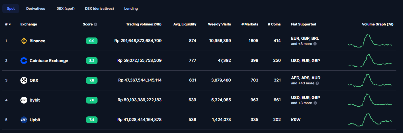Screen dimensions: 403x133
Task: Click Binance's 'and +8 more' fiat text
Action: point(301,44)
